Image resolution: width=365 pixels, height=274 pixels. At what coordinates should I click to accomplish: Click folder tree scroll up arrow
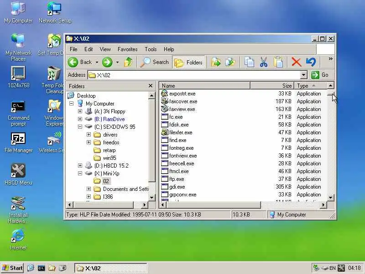click(151, 95)
